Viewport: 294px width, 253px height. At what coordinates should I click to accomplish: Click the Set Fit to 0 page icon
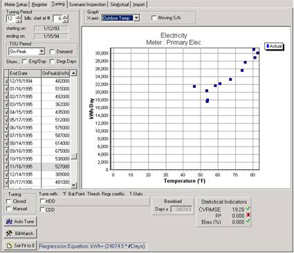(9, 246)
